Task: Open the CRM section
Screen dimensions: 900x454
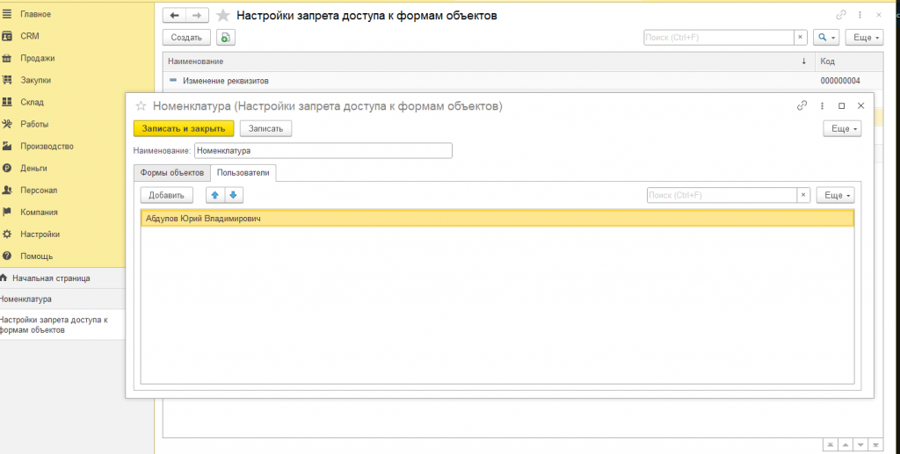Action: [29, 36]
